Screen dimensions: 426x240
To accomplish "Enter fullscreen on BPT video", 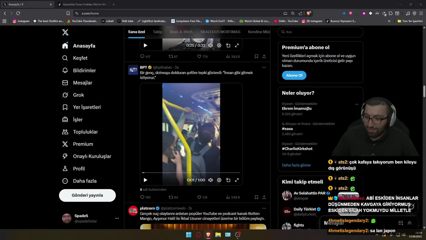I will click(237, 180).
